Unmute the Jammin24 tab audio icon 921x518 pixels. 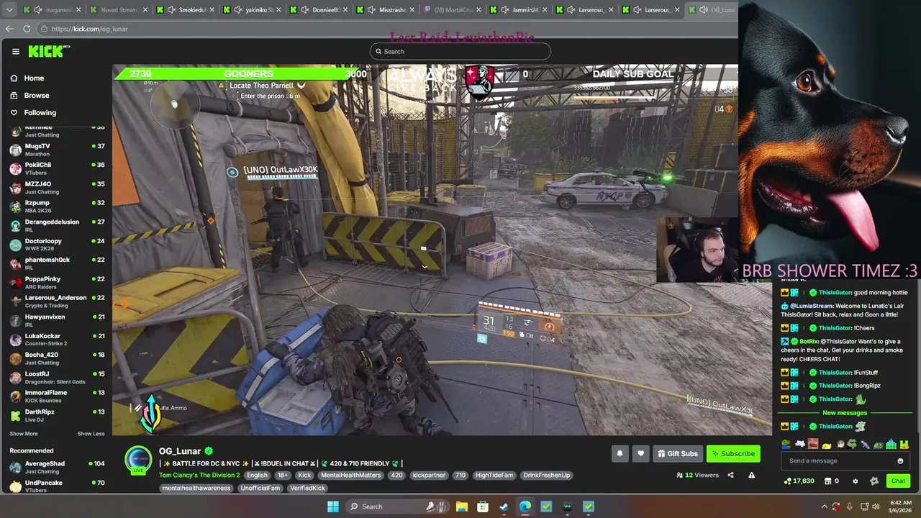[x=505, y=10]
